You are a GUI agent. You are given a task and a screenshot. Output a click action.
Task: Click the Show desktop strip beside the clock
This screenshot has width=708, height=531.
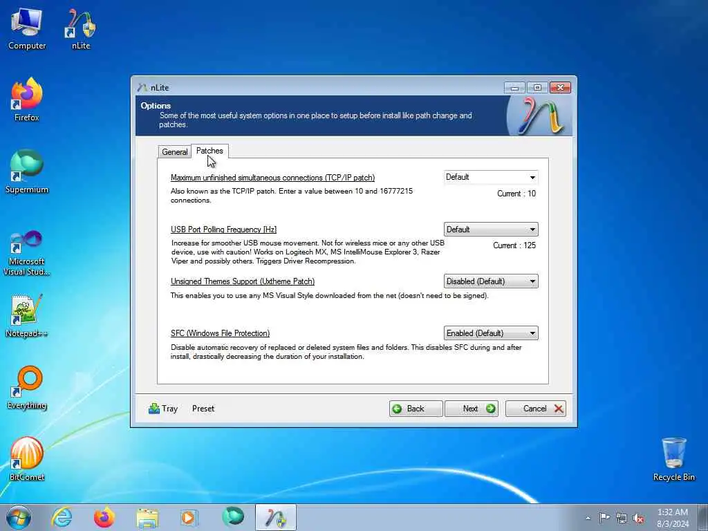point(702,518)
